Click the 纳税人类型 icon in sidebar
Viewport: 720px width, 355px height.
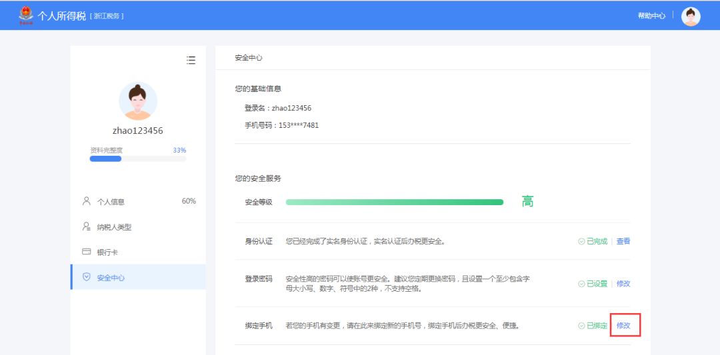(86, 226)
